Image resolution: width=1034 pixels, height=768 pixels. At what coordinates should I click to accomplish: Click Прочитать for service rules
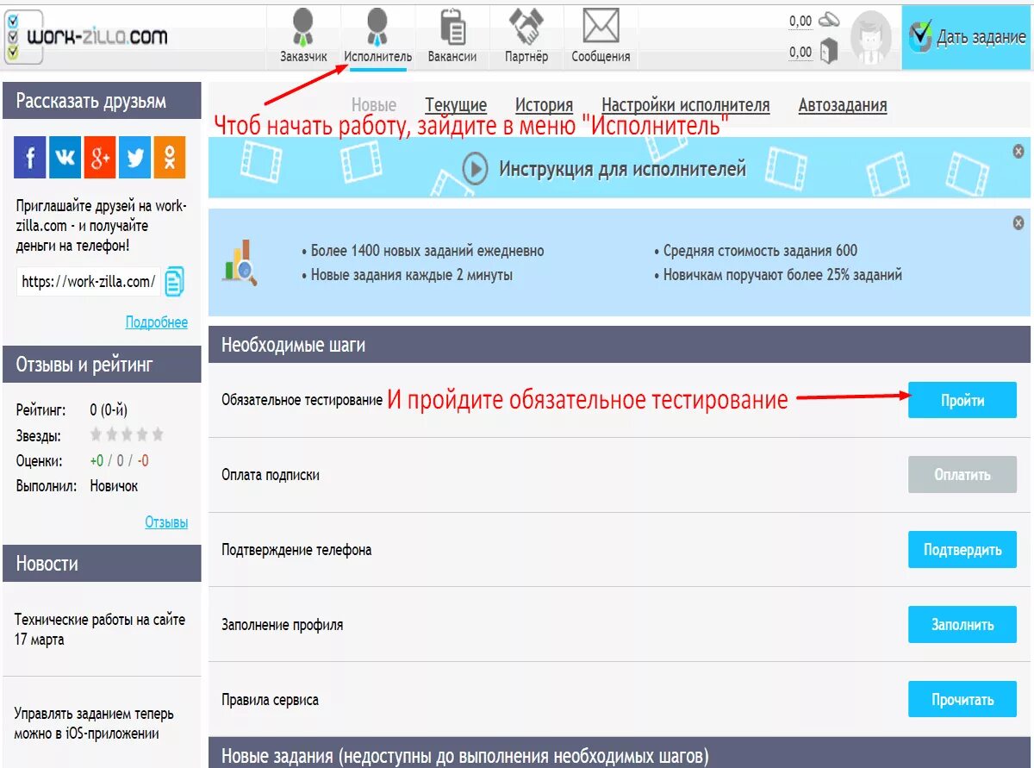pyautogui.click(x=962, y=699)
